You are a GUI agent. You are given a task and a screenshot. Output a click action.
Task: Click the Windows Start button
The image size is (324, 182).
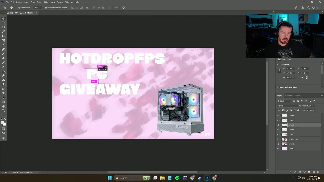click(110, 178)
